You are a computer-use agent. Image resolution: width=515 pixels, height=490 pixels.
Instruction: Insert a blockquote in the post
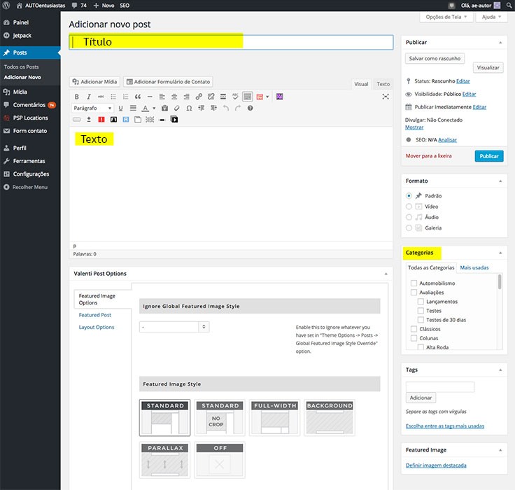[x=138, y=97]
